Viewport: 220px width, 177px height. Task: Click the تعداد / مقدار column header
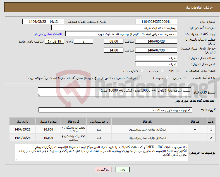tap(48, 122)
